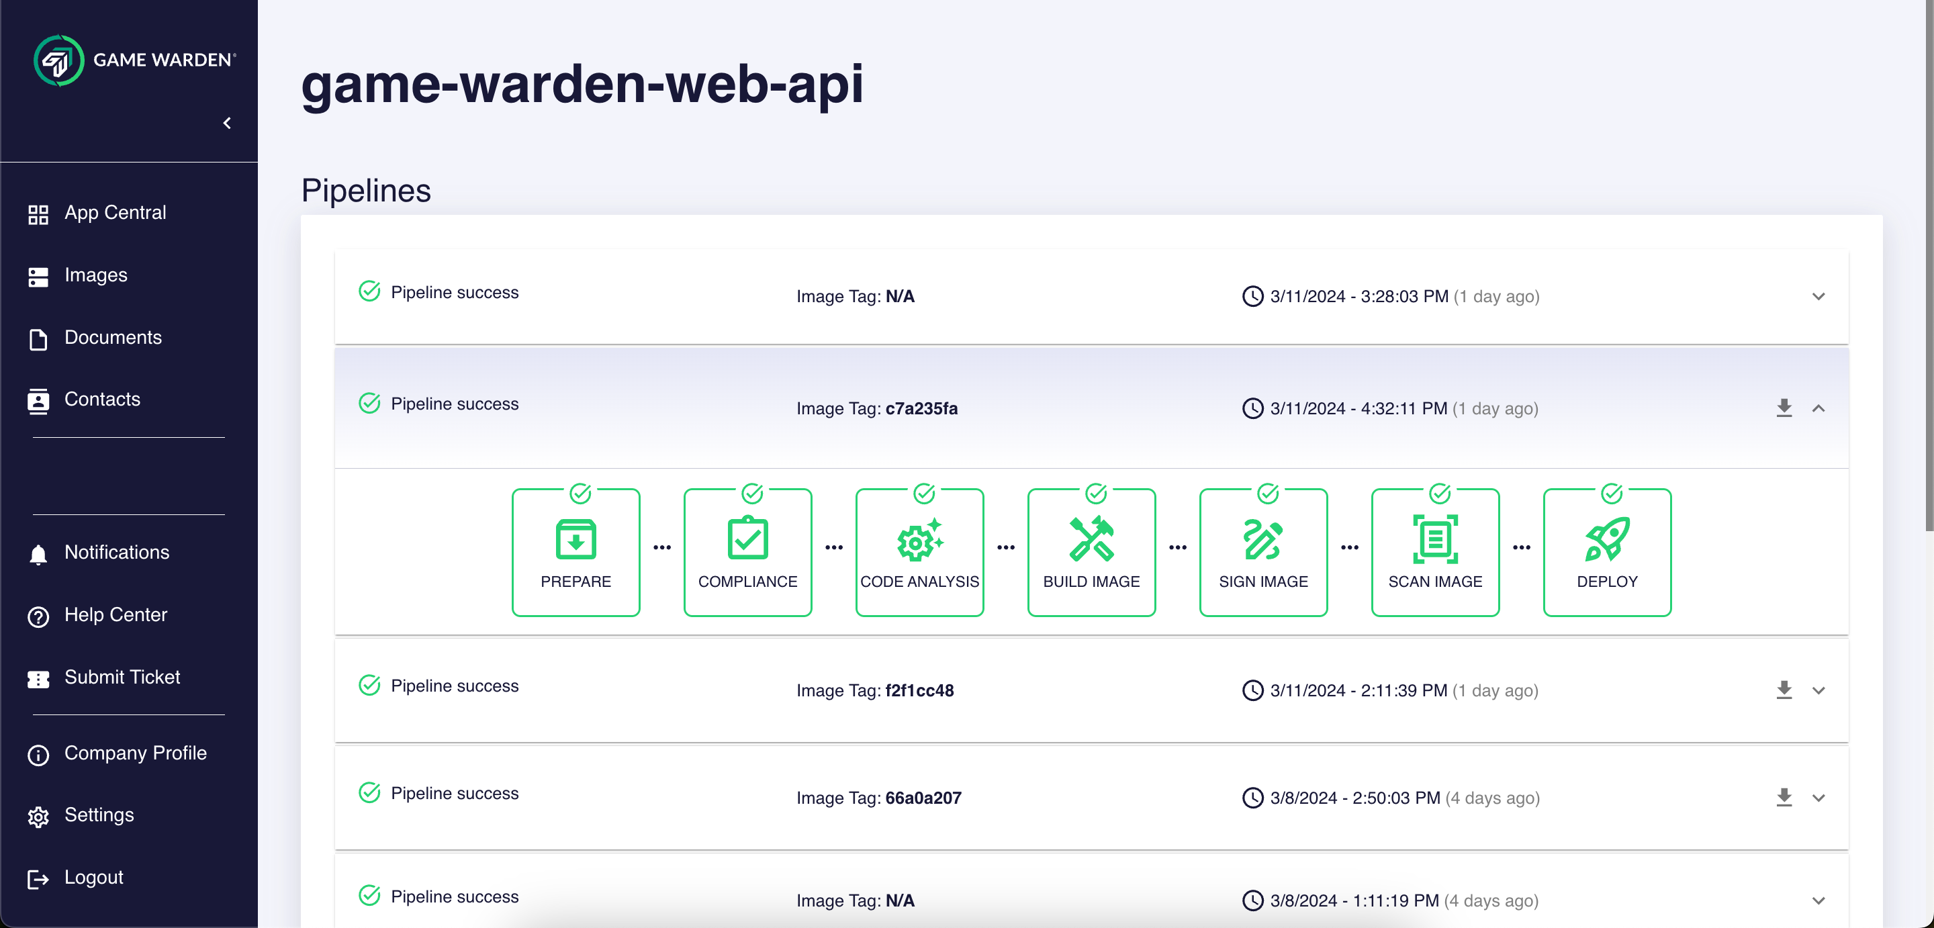Expand the 3:28:03 PM pipeline row
1934x928 pixels.
[1818, 297]
